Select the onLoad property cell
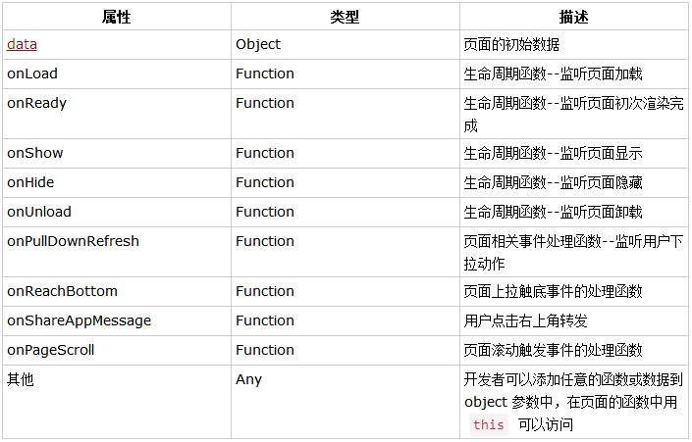Screen dimensions: 692x442 point(117,74)
